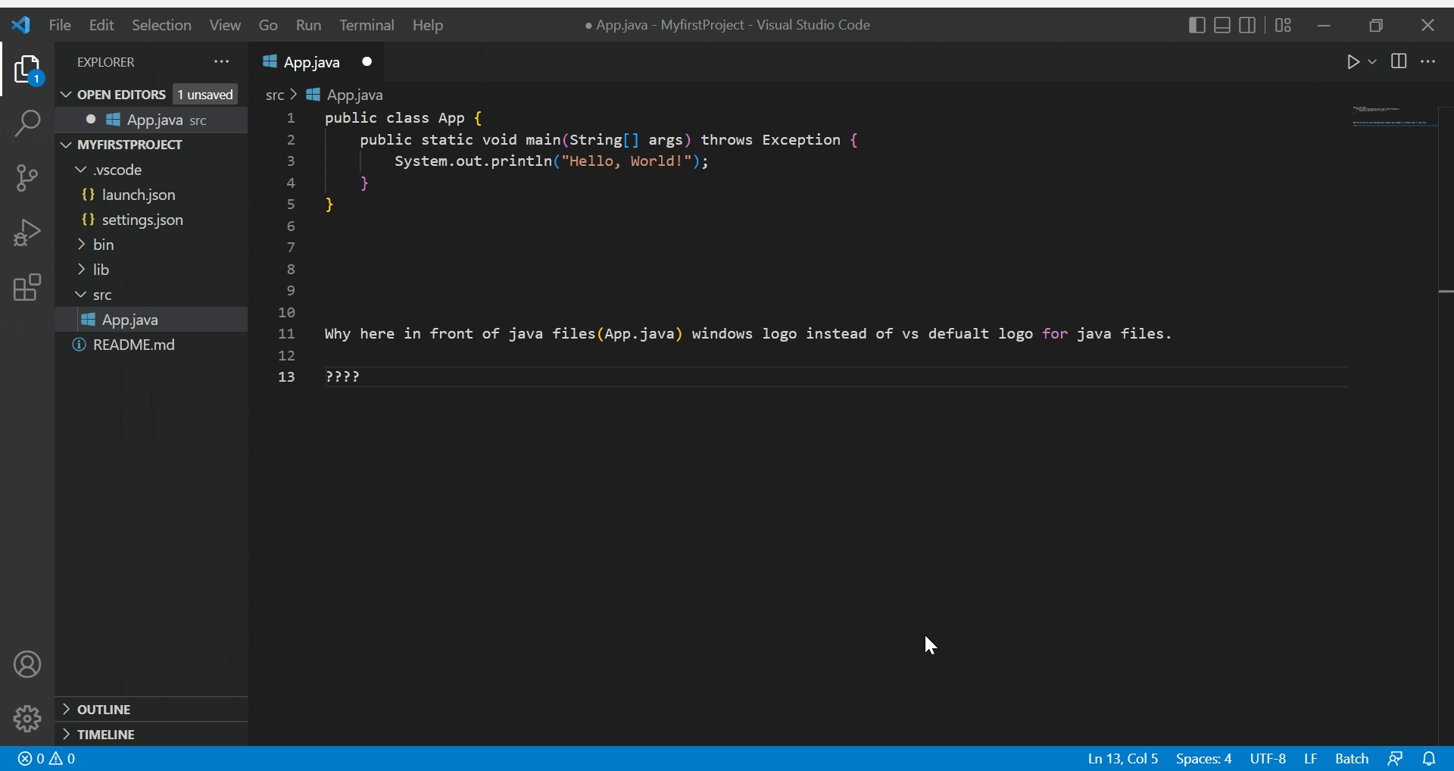Change indentation via Spaces: 4

tap(1203, 759)
